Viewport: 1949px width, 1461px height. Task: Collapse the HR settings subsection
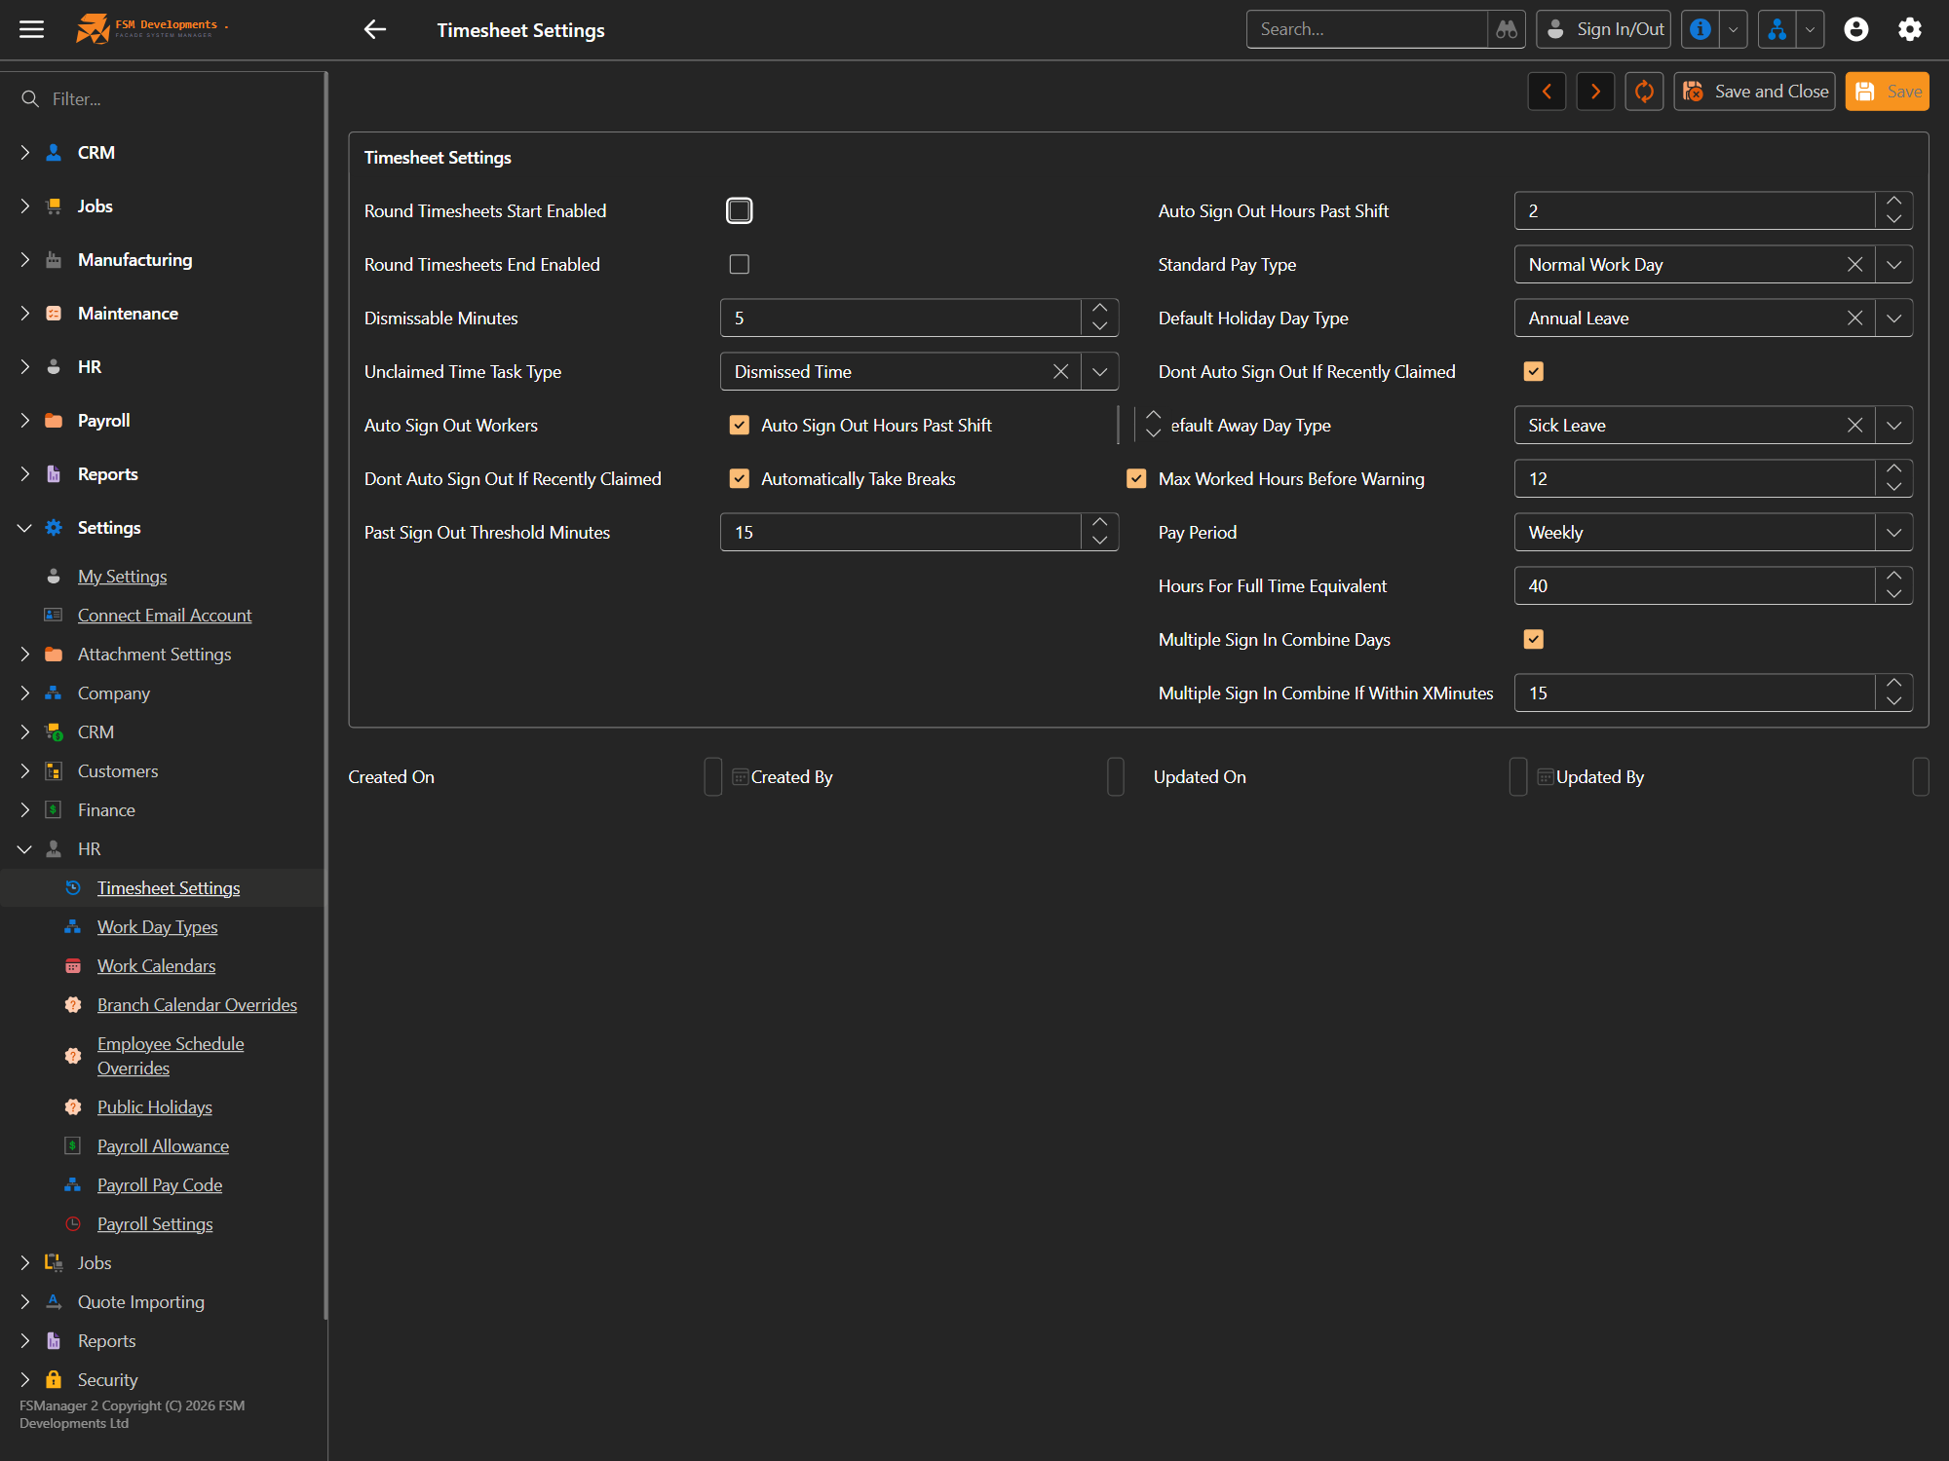[x=24, y=849]
